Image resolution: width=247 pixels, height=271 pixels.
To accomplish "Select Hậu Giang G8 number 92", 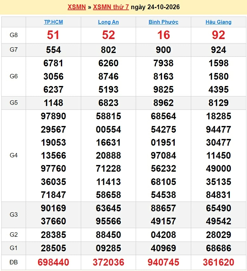I will [218, 35].
